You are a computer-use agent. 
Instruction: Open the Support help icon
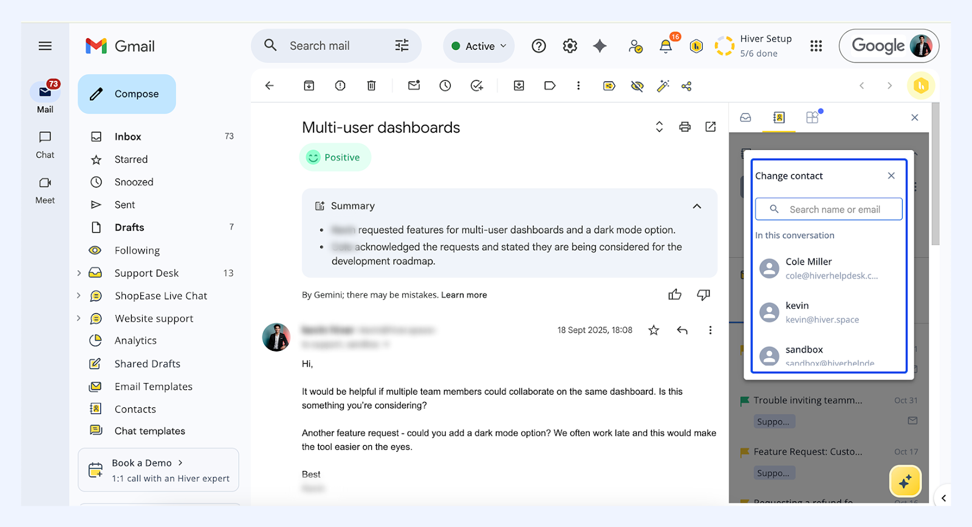point(539,46)
